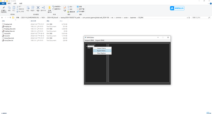Click the Properties checkmark icon
Viewport: 212px width, 114px height.
[x=65, y=7]
